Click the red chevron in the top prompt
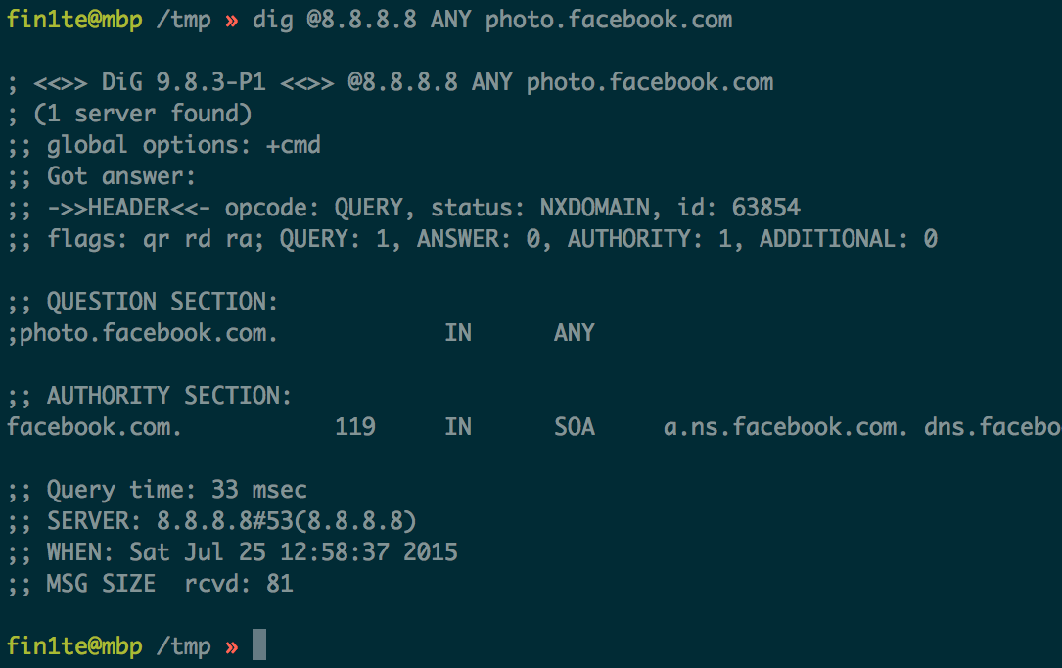The height and width of the screenshot is (668, 1062). [232, 21]
